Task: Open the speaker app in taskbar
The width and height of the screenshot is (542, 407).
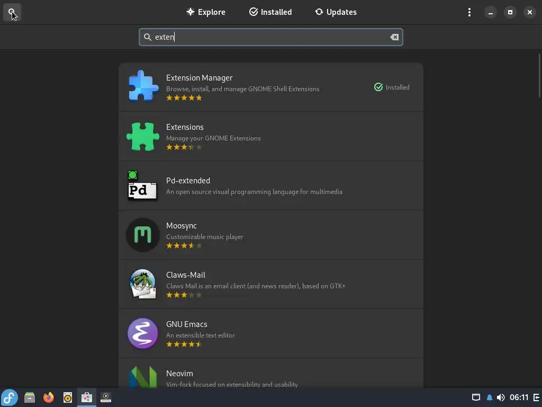Action: point(67,397)
